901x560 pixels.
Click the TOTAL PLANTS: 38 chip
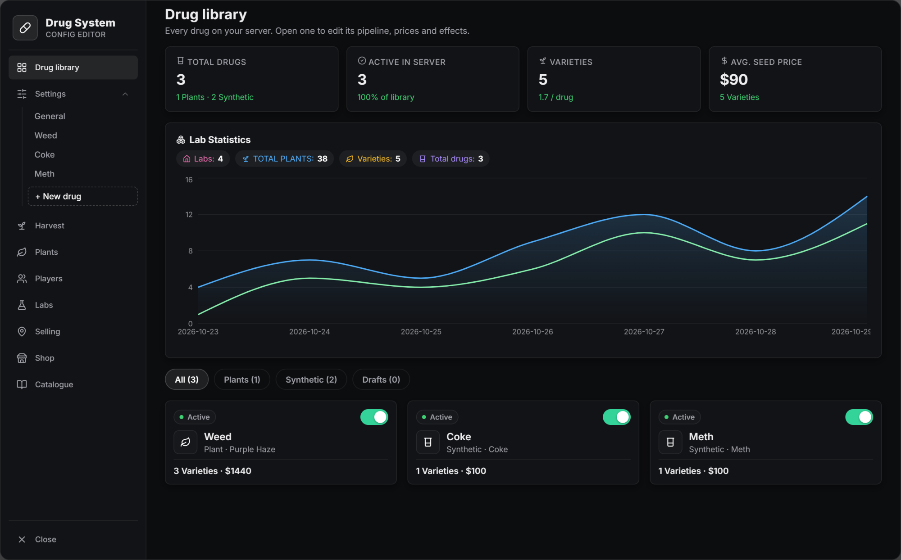(285, 159)
